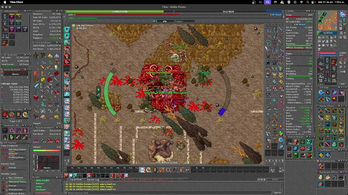Switch to the Advertising chat tab

(x=128, y=180)
